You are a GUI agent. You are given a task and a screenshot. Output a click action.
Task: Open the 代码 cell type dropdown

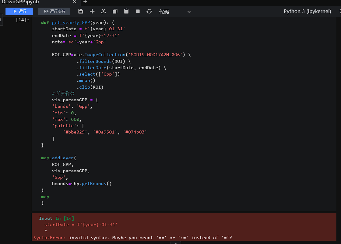pyautogui.click(x=175, y=12)
